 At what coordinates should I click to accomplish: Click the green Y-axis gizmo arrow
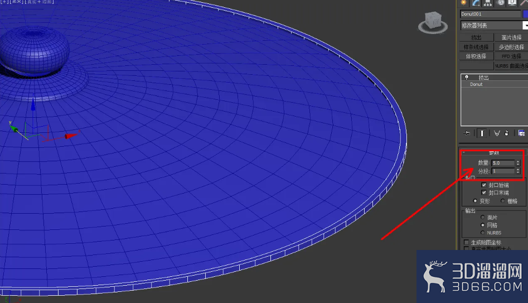pos(14,128)
